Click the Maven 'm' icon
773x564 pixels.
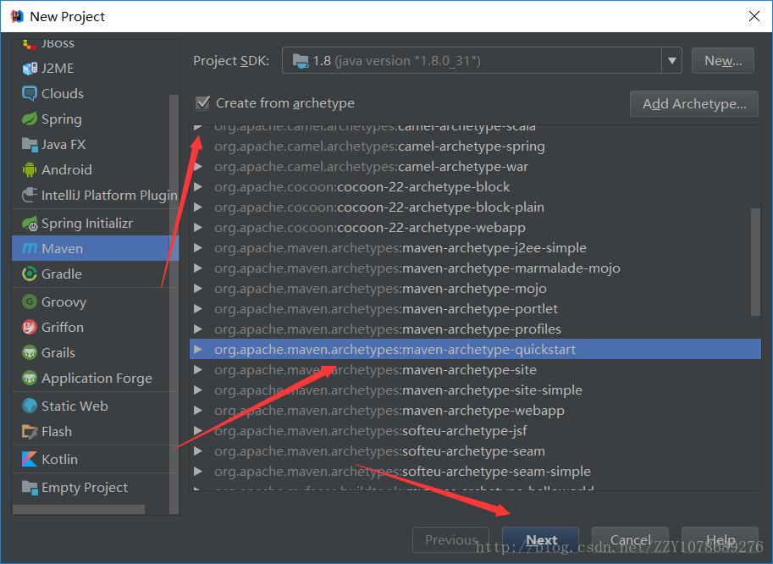(x=30, y=248)
